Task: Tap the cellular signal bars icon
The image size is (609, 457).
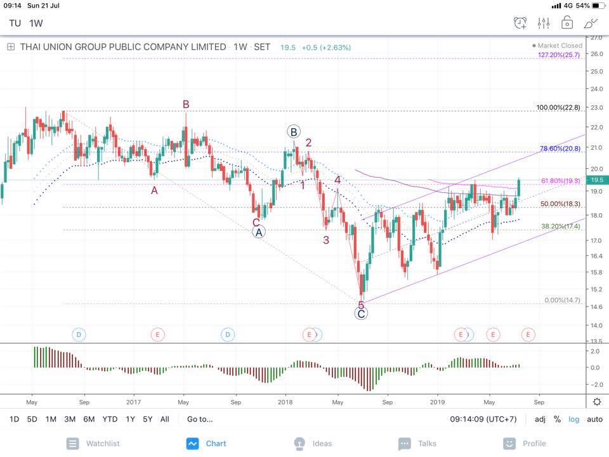Action: (556, 6)
